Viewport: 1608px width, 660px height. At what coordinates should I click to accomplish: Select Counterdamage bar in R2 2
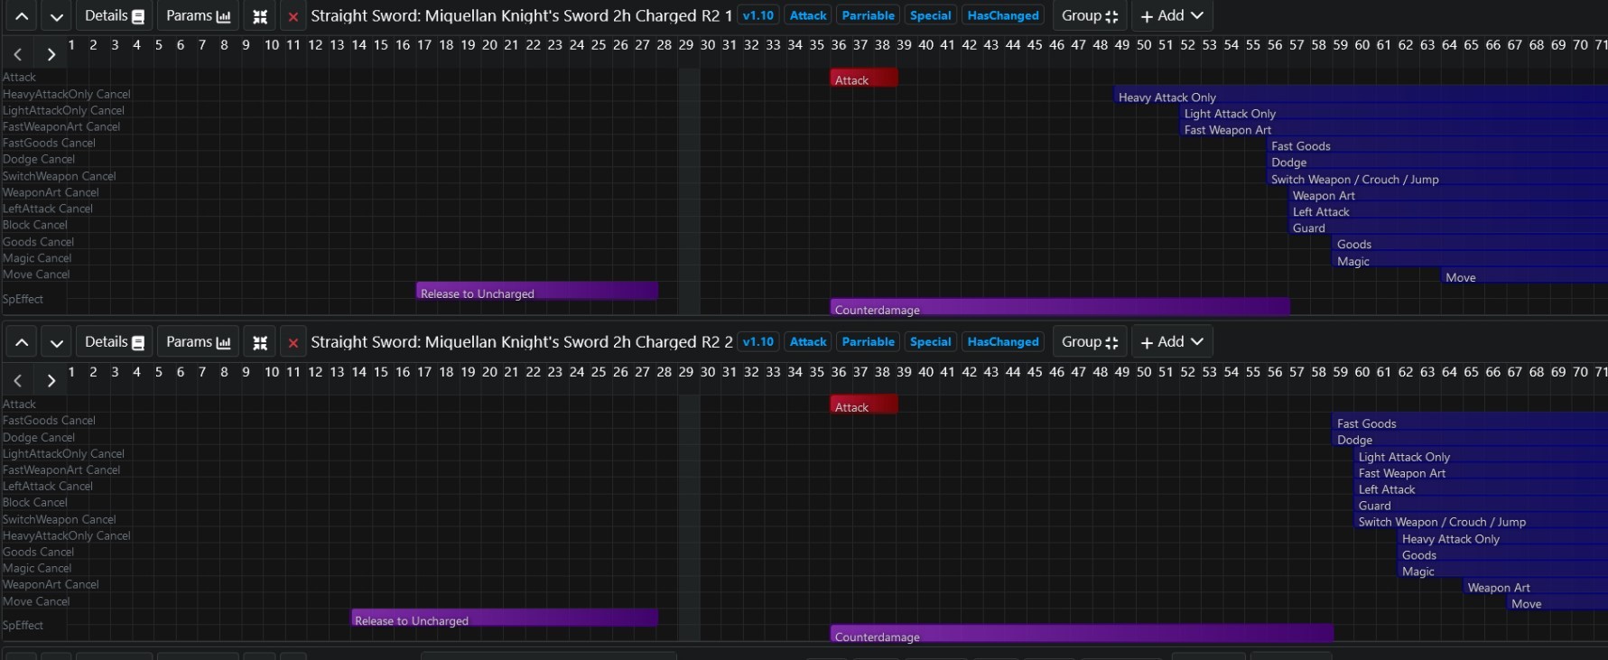coord(1082,635)
